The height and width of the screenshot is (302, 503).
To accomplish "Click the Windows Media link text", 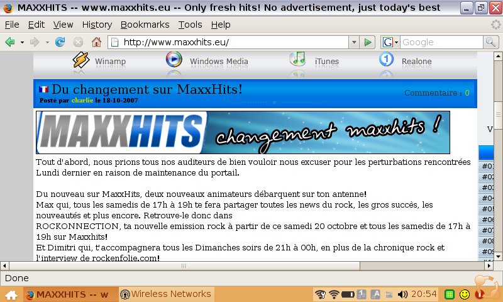I will pyautogui.click(x=219, y=61).
